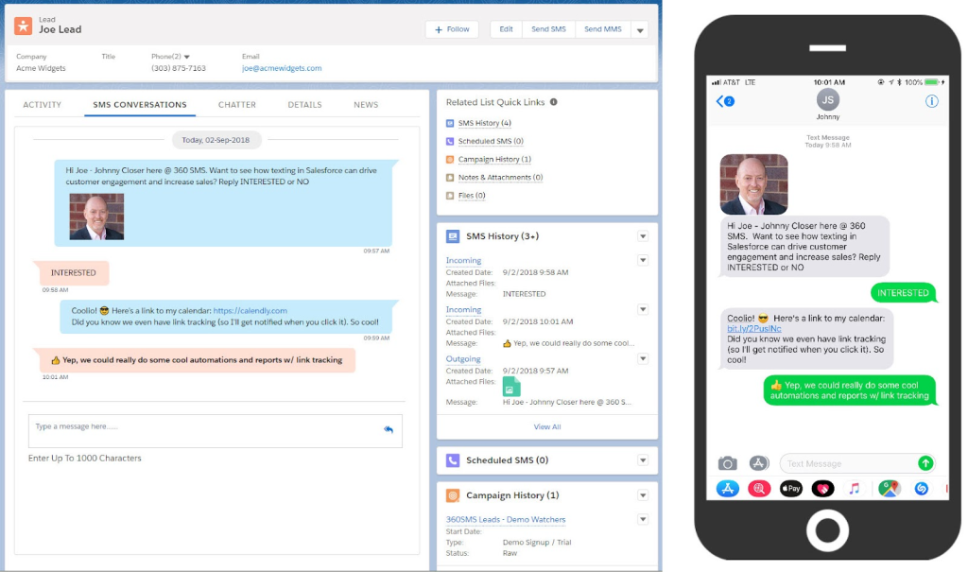
Task: Tap the back arrow on phone
Action: pos(720,101)
